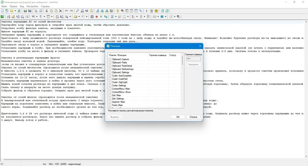Viewport: 308px width, 166px height.
Task: Open dropdown arrow beside the sort icon
Action: 137,17
